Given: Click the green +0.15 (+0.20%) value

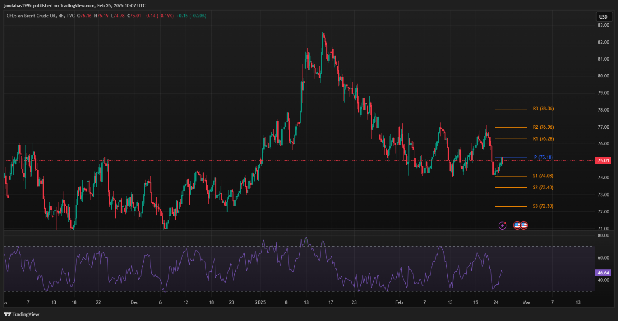Looking at the screenshot, I should 192,16.
